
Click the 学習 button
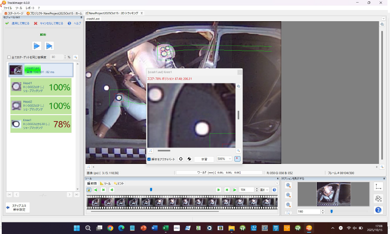click(204, 159)
